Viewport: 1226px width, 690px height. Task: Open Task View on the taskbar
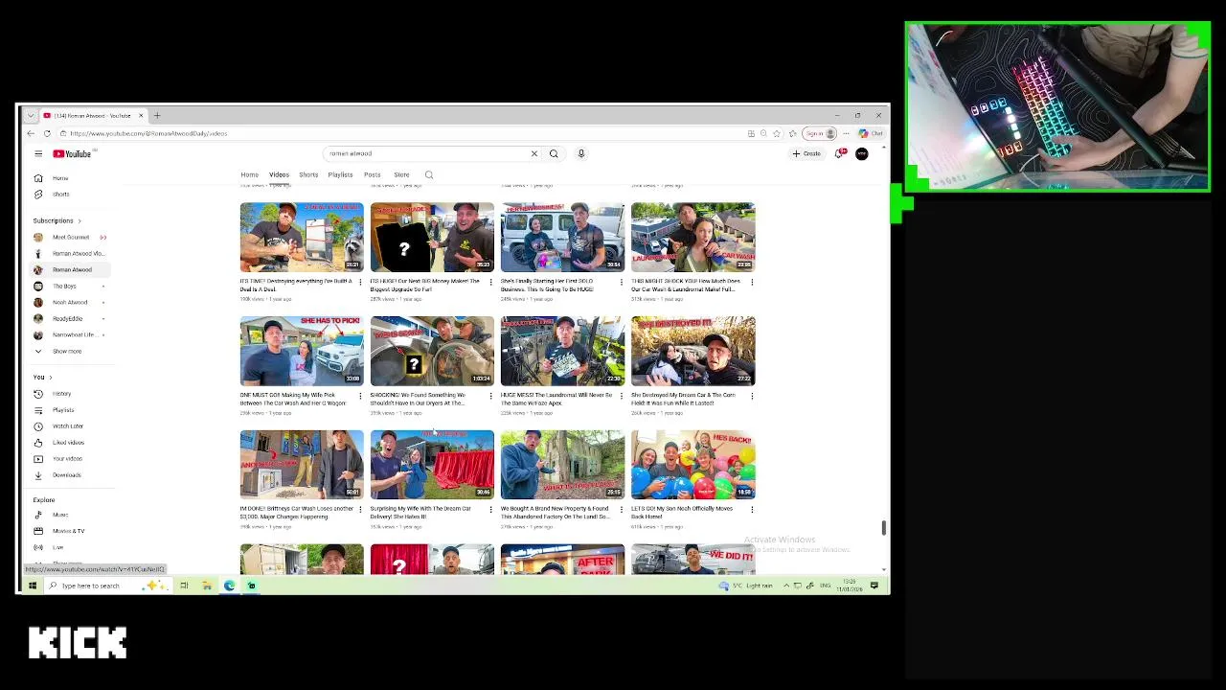tap(184, 586)
